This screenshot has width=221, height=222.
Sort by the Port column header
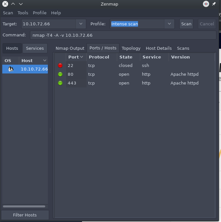coord(76,57)
